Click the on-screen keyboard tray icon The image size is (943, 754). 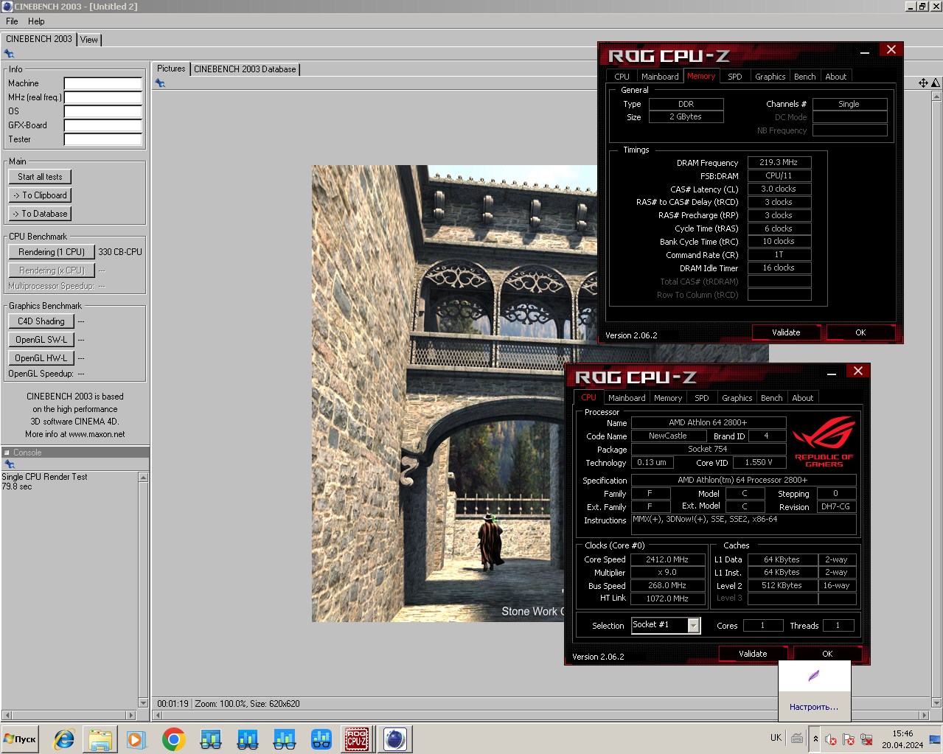(x=797, y=738)
